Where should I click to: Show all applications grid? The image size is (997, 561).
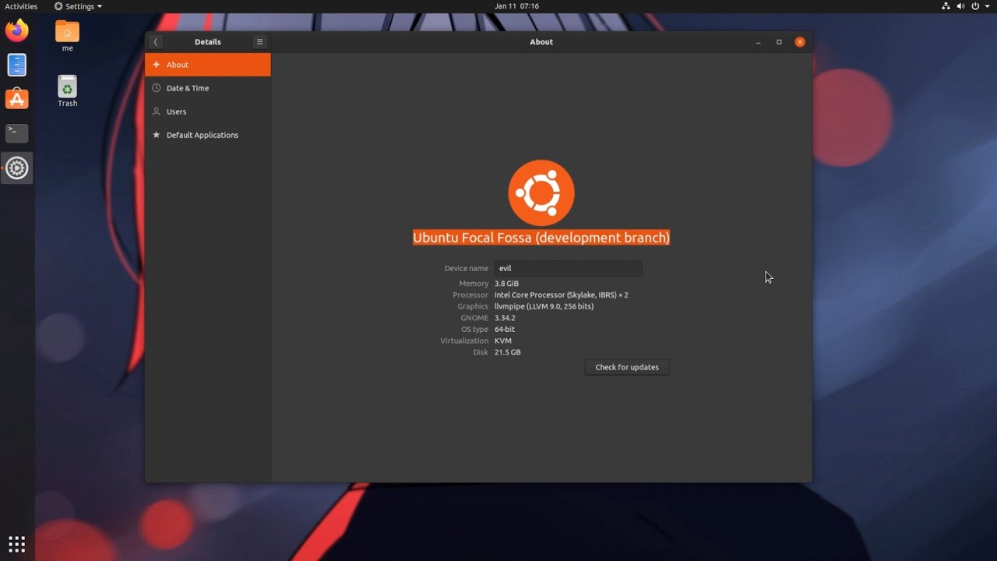coord(16,544)
